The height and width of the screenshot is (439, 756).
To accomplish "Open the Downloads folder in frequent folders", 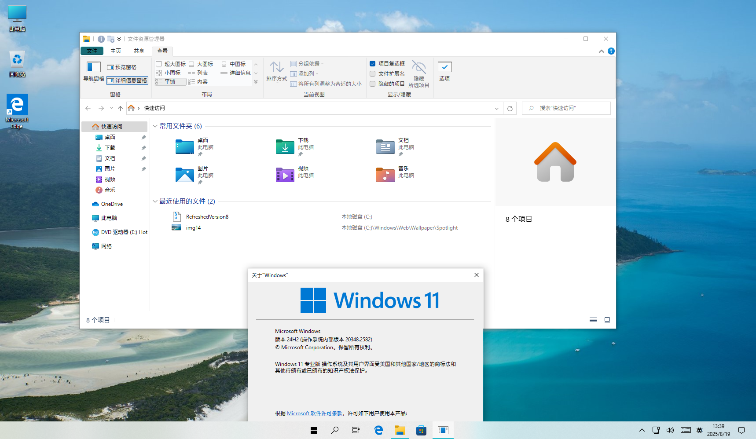I will tap(285, 147).
